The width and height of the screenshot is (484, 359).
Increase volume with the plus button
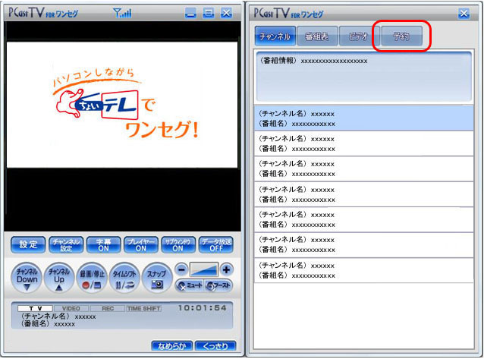[226, 269]
